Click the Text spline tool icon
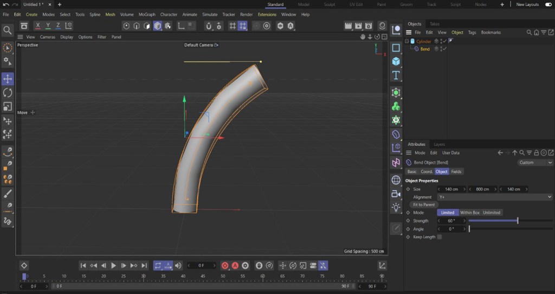 point(396,75)
